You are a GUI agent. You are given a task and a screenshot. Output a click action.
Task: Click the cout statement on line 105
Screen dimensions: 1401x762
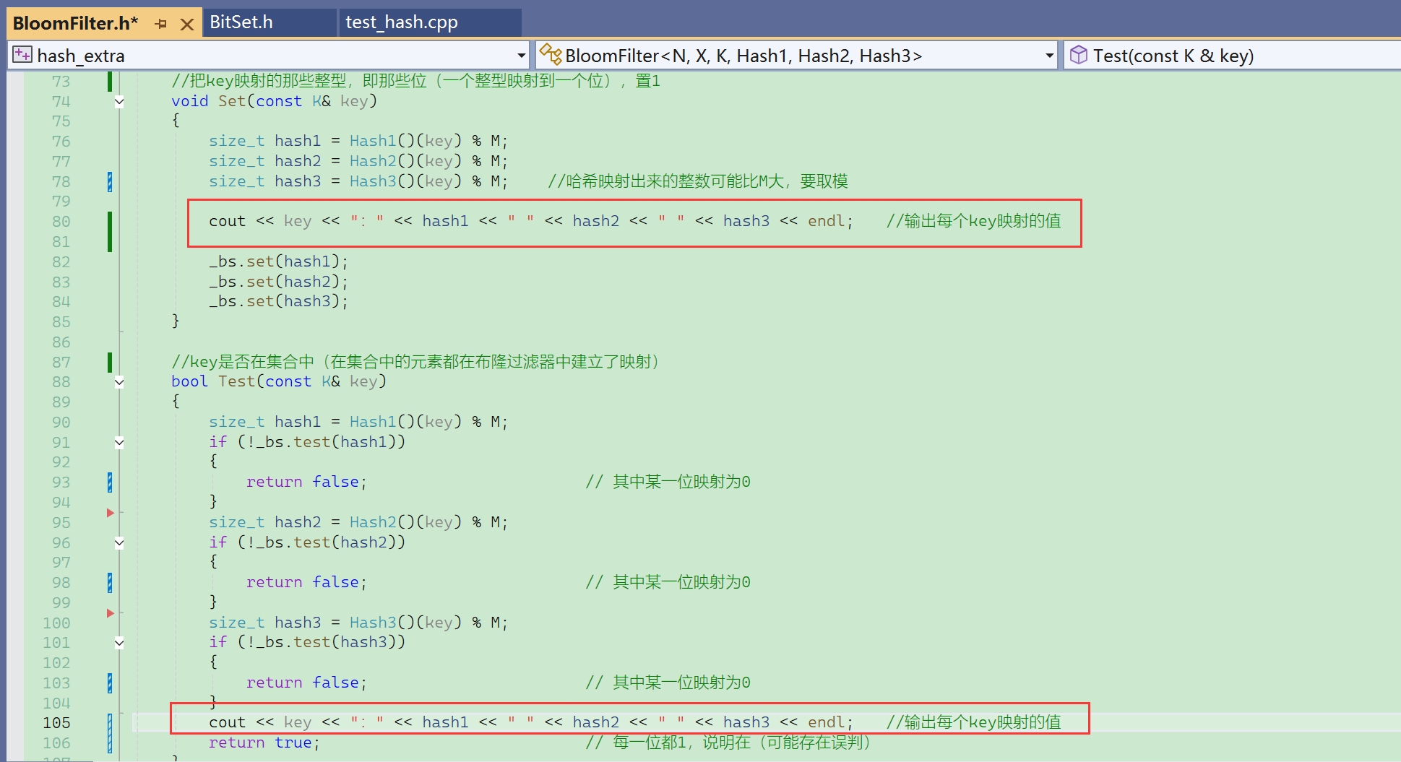click(531, 722)
